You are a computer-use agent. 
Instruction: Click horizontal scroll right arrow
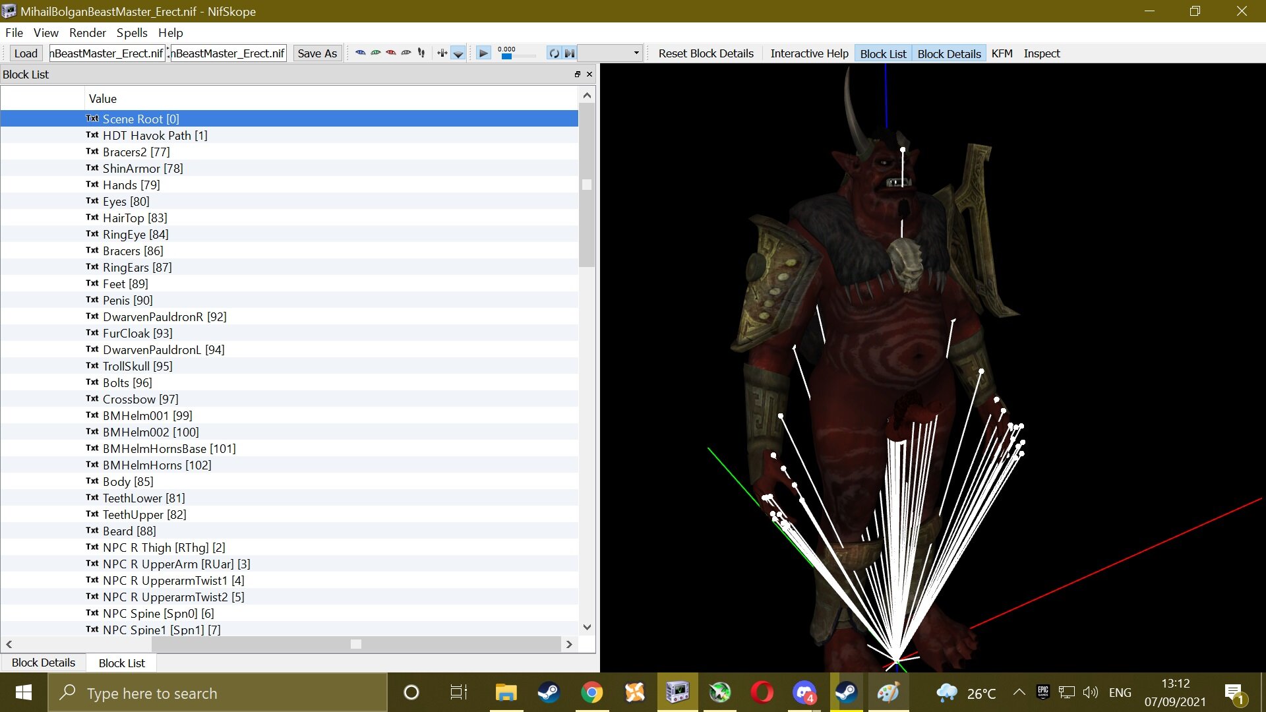click(x=569, y=644)
